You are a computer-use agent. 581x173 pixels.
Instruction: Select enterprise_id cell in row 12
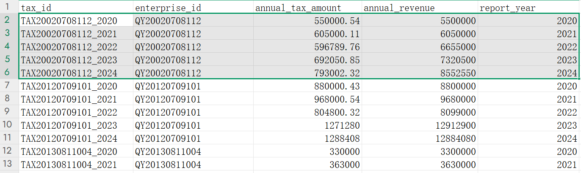193,151
